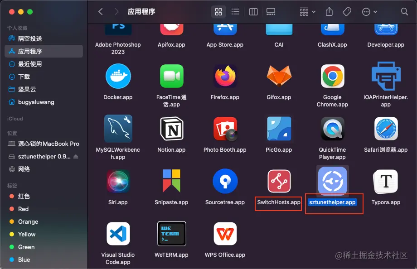Select the Siri.app icon
The image size is (417, 269).
(118, 181)
